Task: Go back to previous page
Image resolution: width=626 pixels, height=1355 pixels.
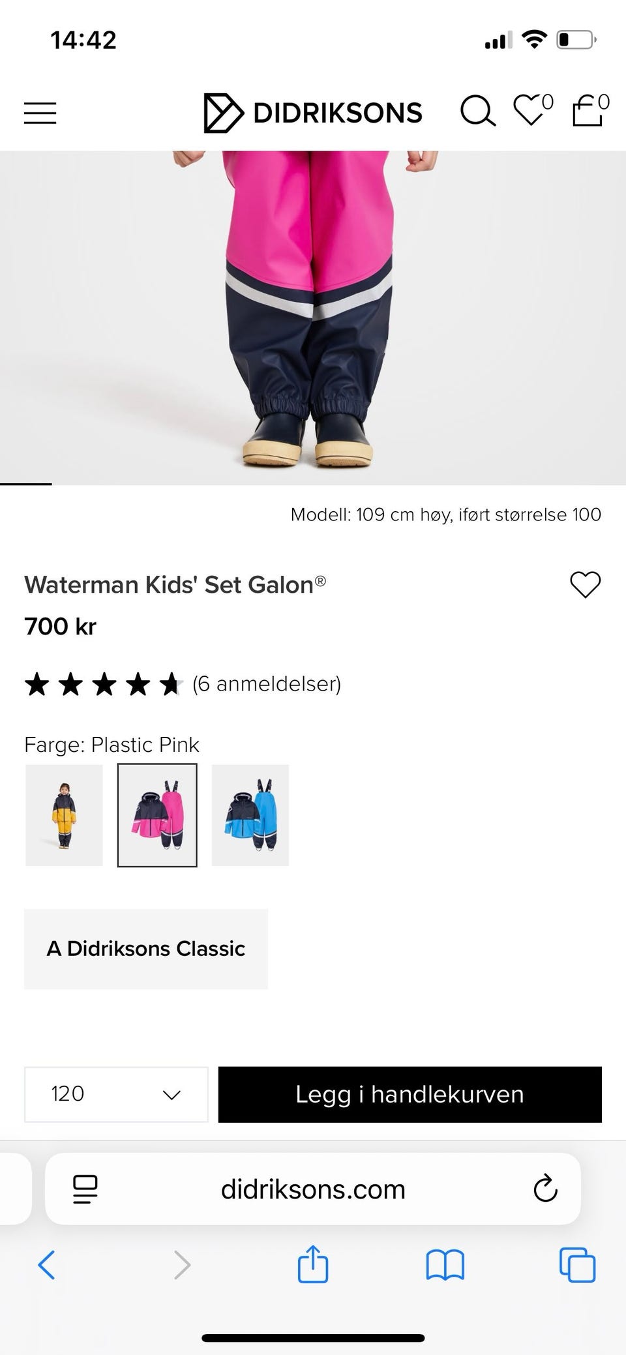Action: click(47, 1265)
